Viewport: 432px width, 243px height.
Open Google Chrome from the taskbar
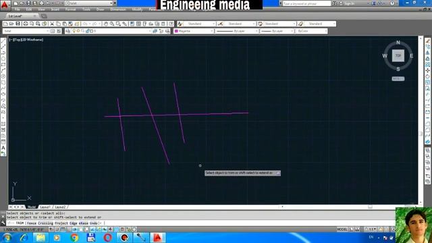[x=74, y=238]
